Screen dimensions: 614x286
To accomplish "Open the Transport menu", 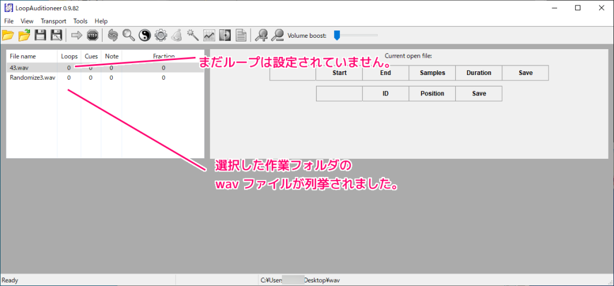I will click(53, 21).
